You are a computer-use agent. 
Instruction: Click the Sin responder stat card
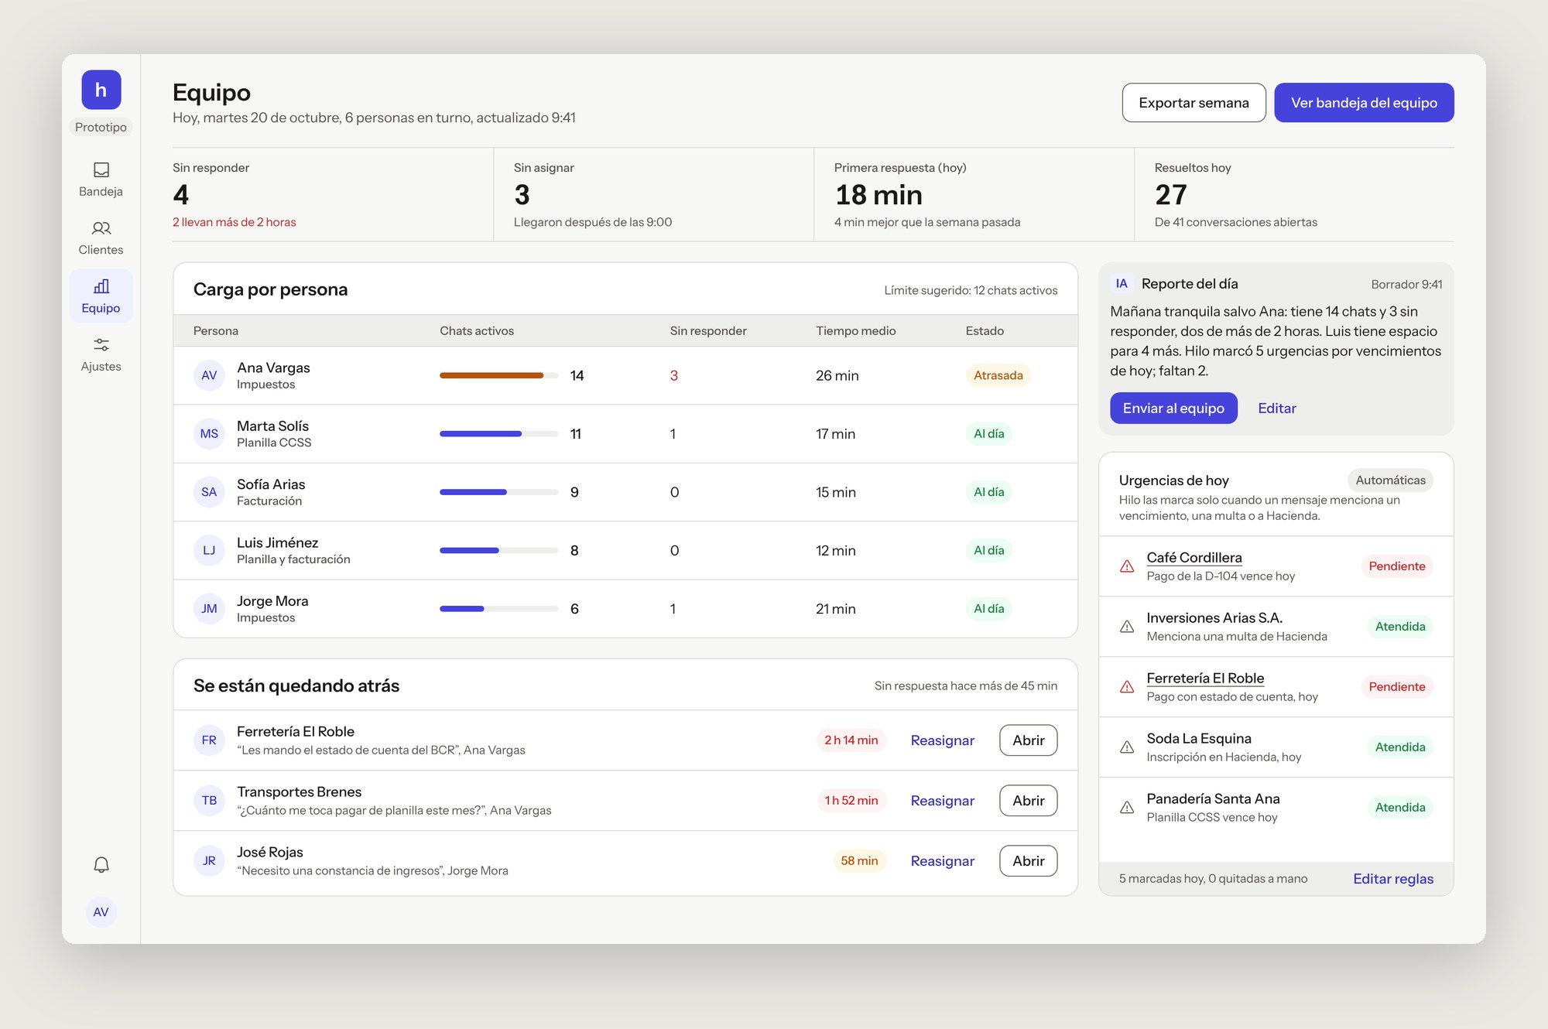pos(333,195)
